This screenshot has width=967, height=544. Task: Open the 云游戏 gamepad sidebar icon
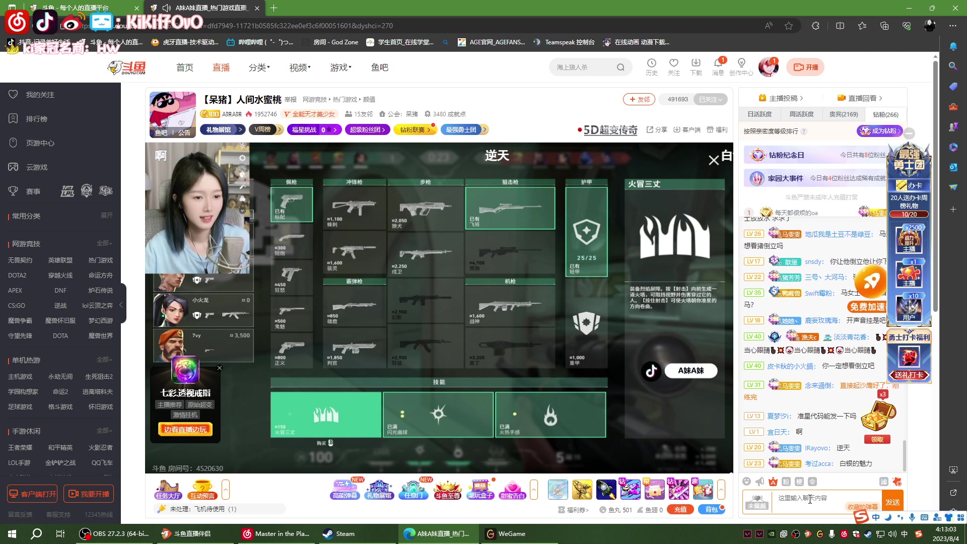[x=14, y=167]
